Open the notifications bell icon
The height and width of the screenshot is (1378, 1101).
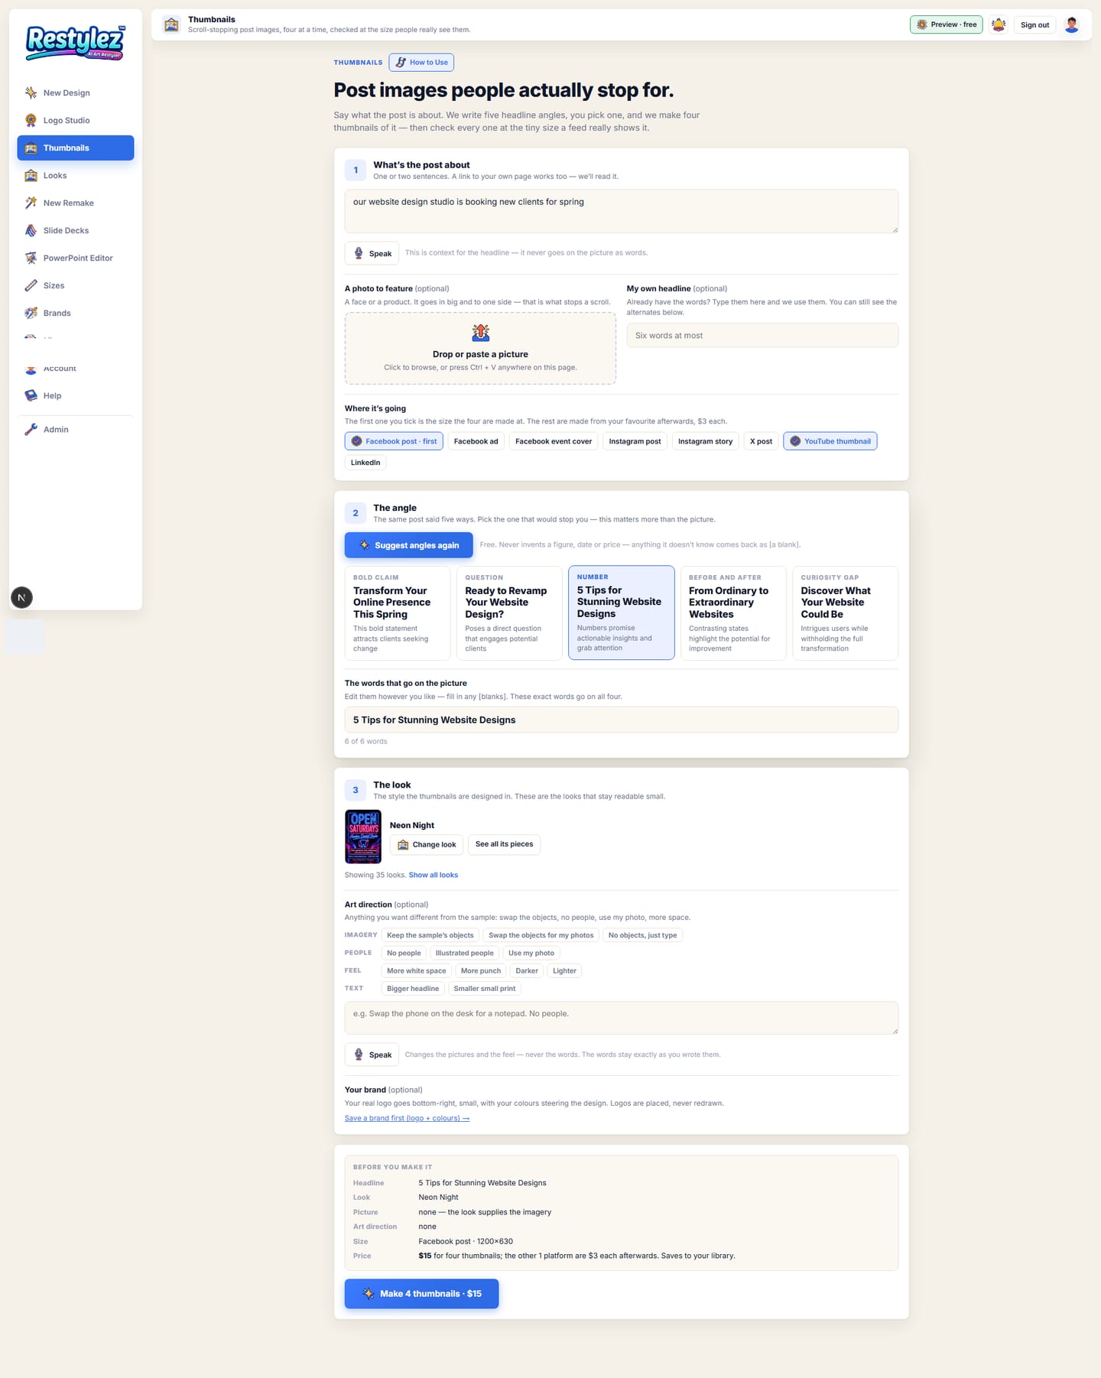click(x=998, y=24)
